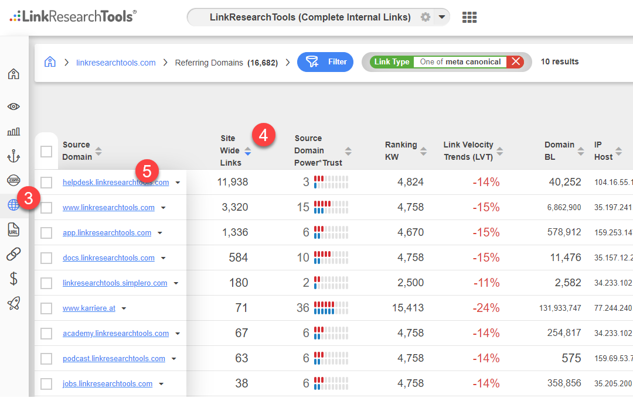633x398 pixels.
Task: Click the LinkResearchTools logo
Action: [73, 16]
